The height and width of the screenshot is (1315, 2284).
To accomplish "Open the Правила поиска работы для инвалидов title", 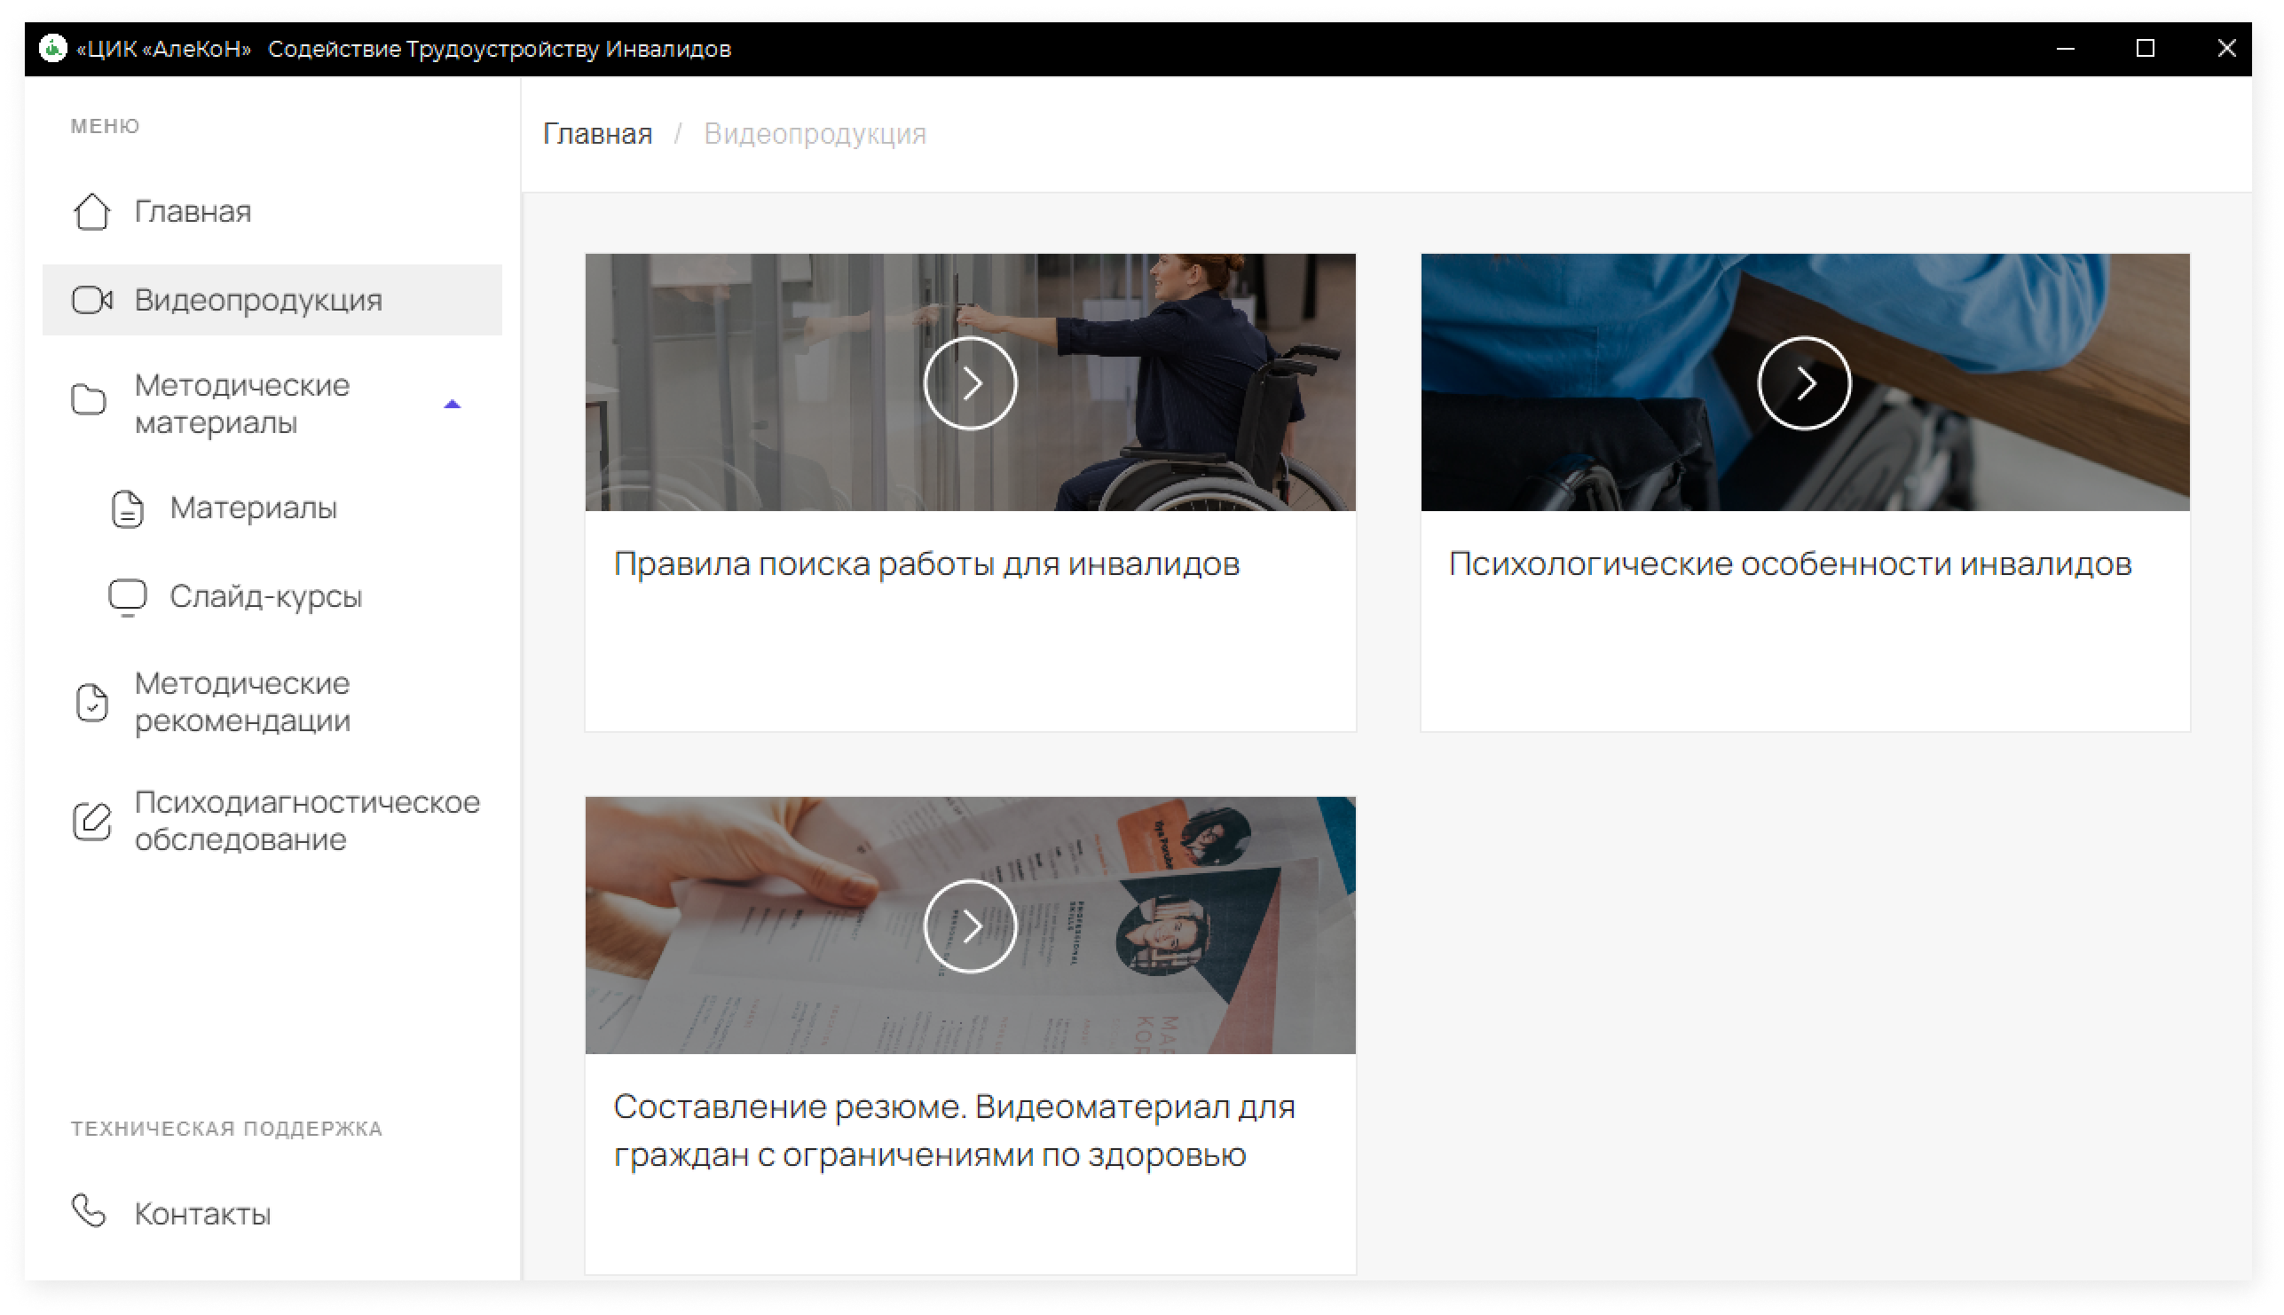I will 925,563.
